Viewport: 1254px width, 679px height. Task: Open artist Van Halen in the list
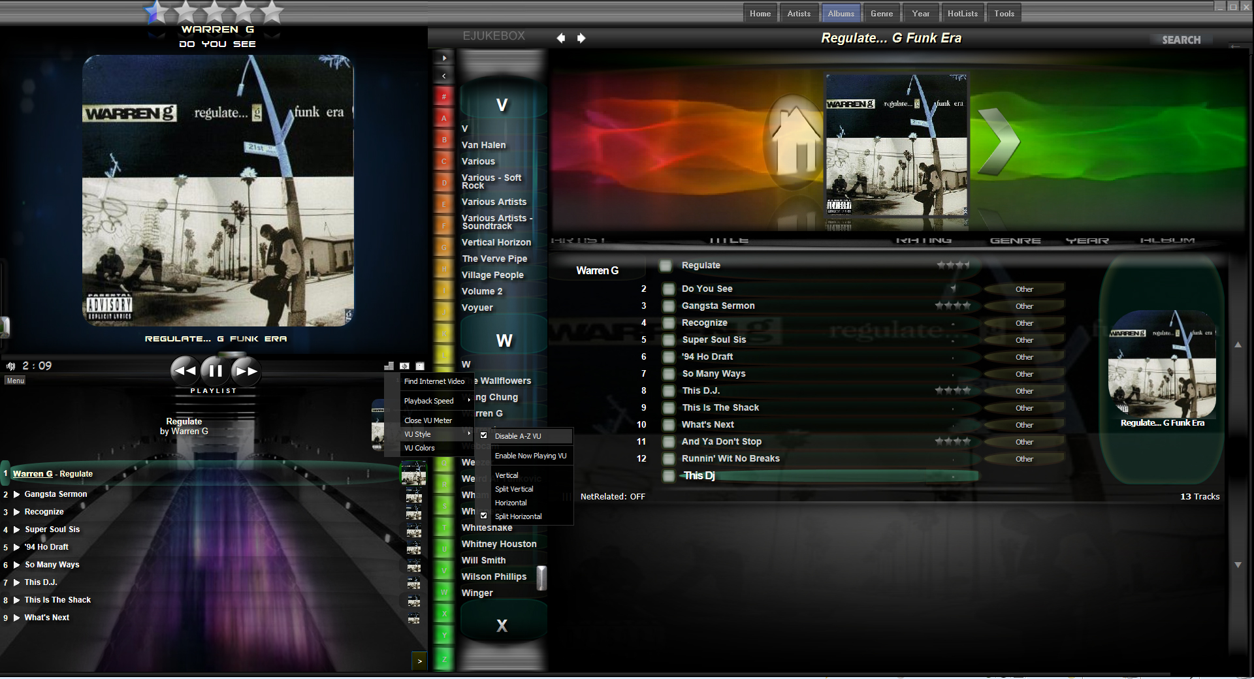tap(483, 145)
